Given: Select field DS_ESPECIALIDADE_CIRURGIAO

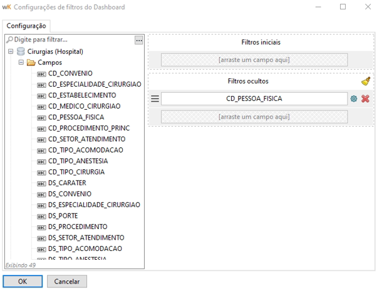Looking at the screenshot, I should (x=94, y=205).
